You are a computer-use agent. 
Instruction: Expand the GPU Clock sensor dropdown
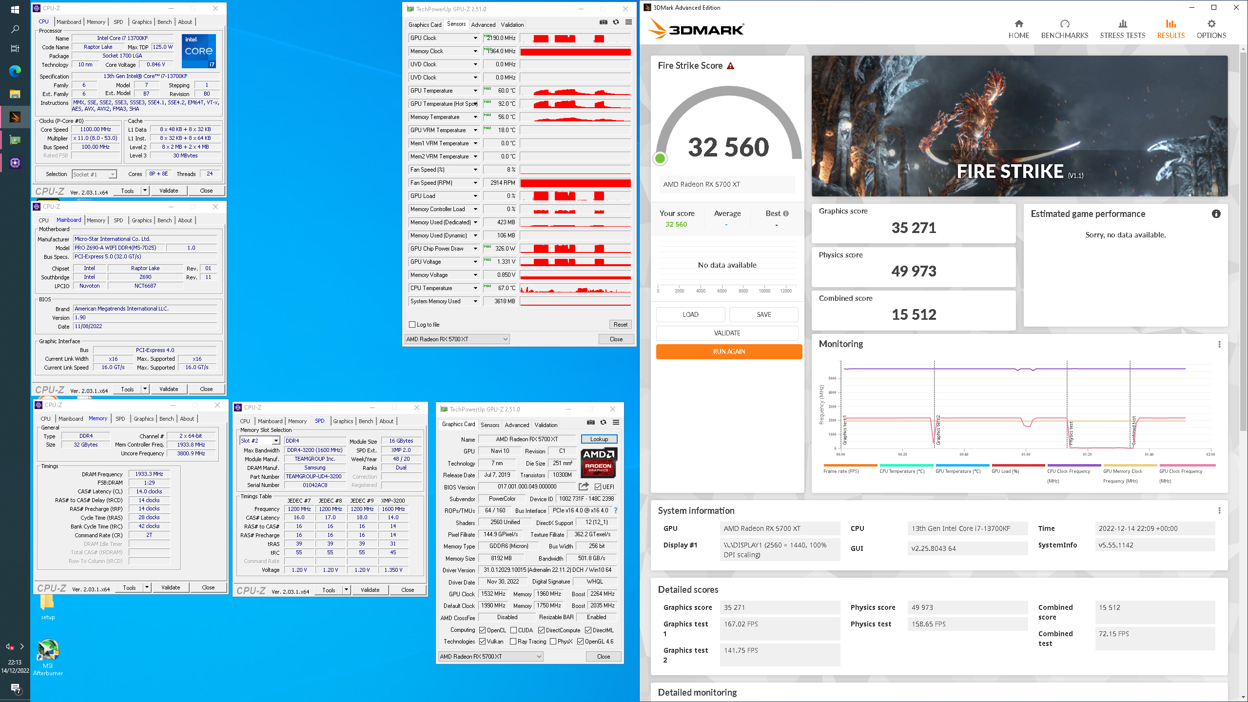(x=475, y=38)
